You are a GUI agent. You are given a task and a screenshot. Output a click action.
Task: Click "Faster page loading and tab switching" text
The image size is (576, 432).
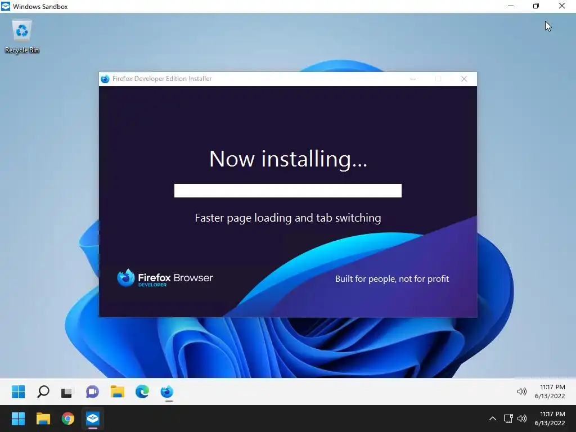point(287,218)
